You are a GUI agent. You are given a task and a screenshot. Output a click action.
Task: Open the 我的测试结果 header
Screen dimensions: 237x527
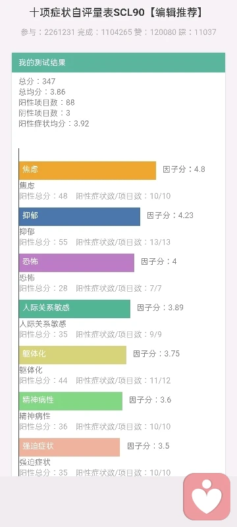(x=118, y=63)
